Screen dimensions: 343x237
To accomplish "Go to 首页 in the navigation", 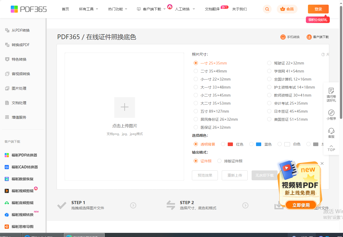I will [65, 9].
